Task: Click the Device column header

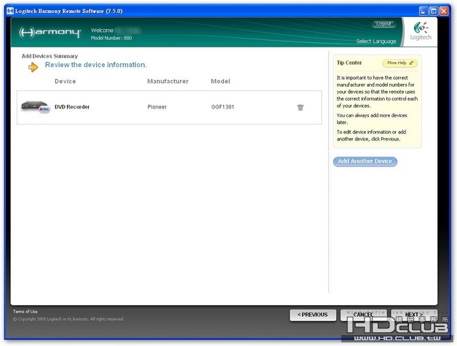Action: 65,82
